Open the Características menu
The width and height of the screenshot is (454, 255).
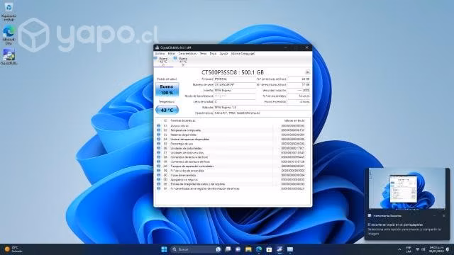click(187, 54)
